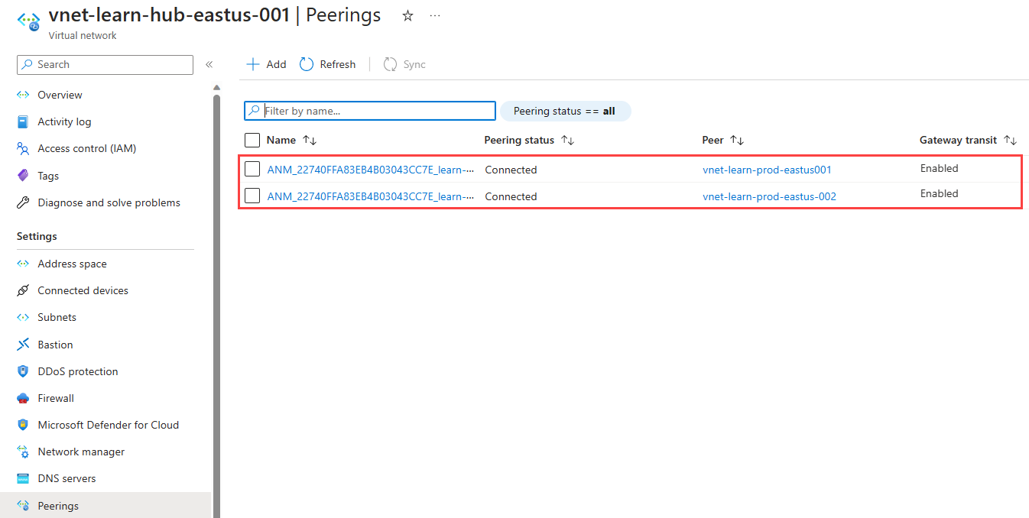Screen dimensions: 1029x518
Task: Add a new peering
Action: (266, 65)
